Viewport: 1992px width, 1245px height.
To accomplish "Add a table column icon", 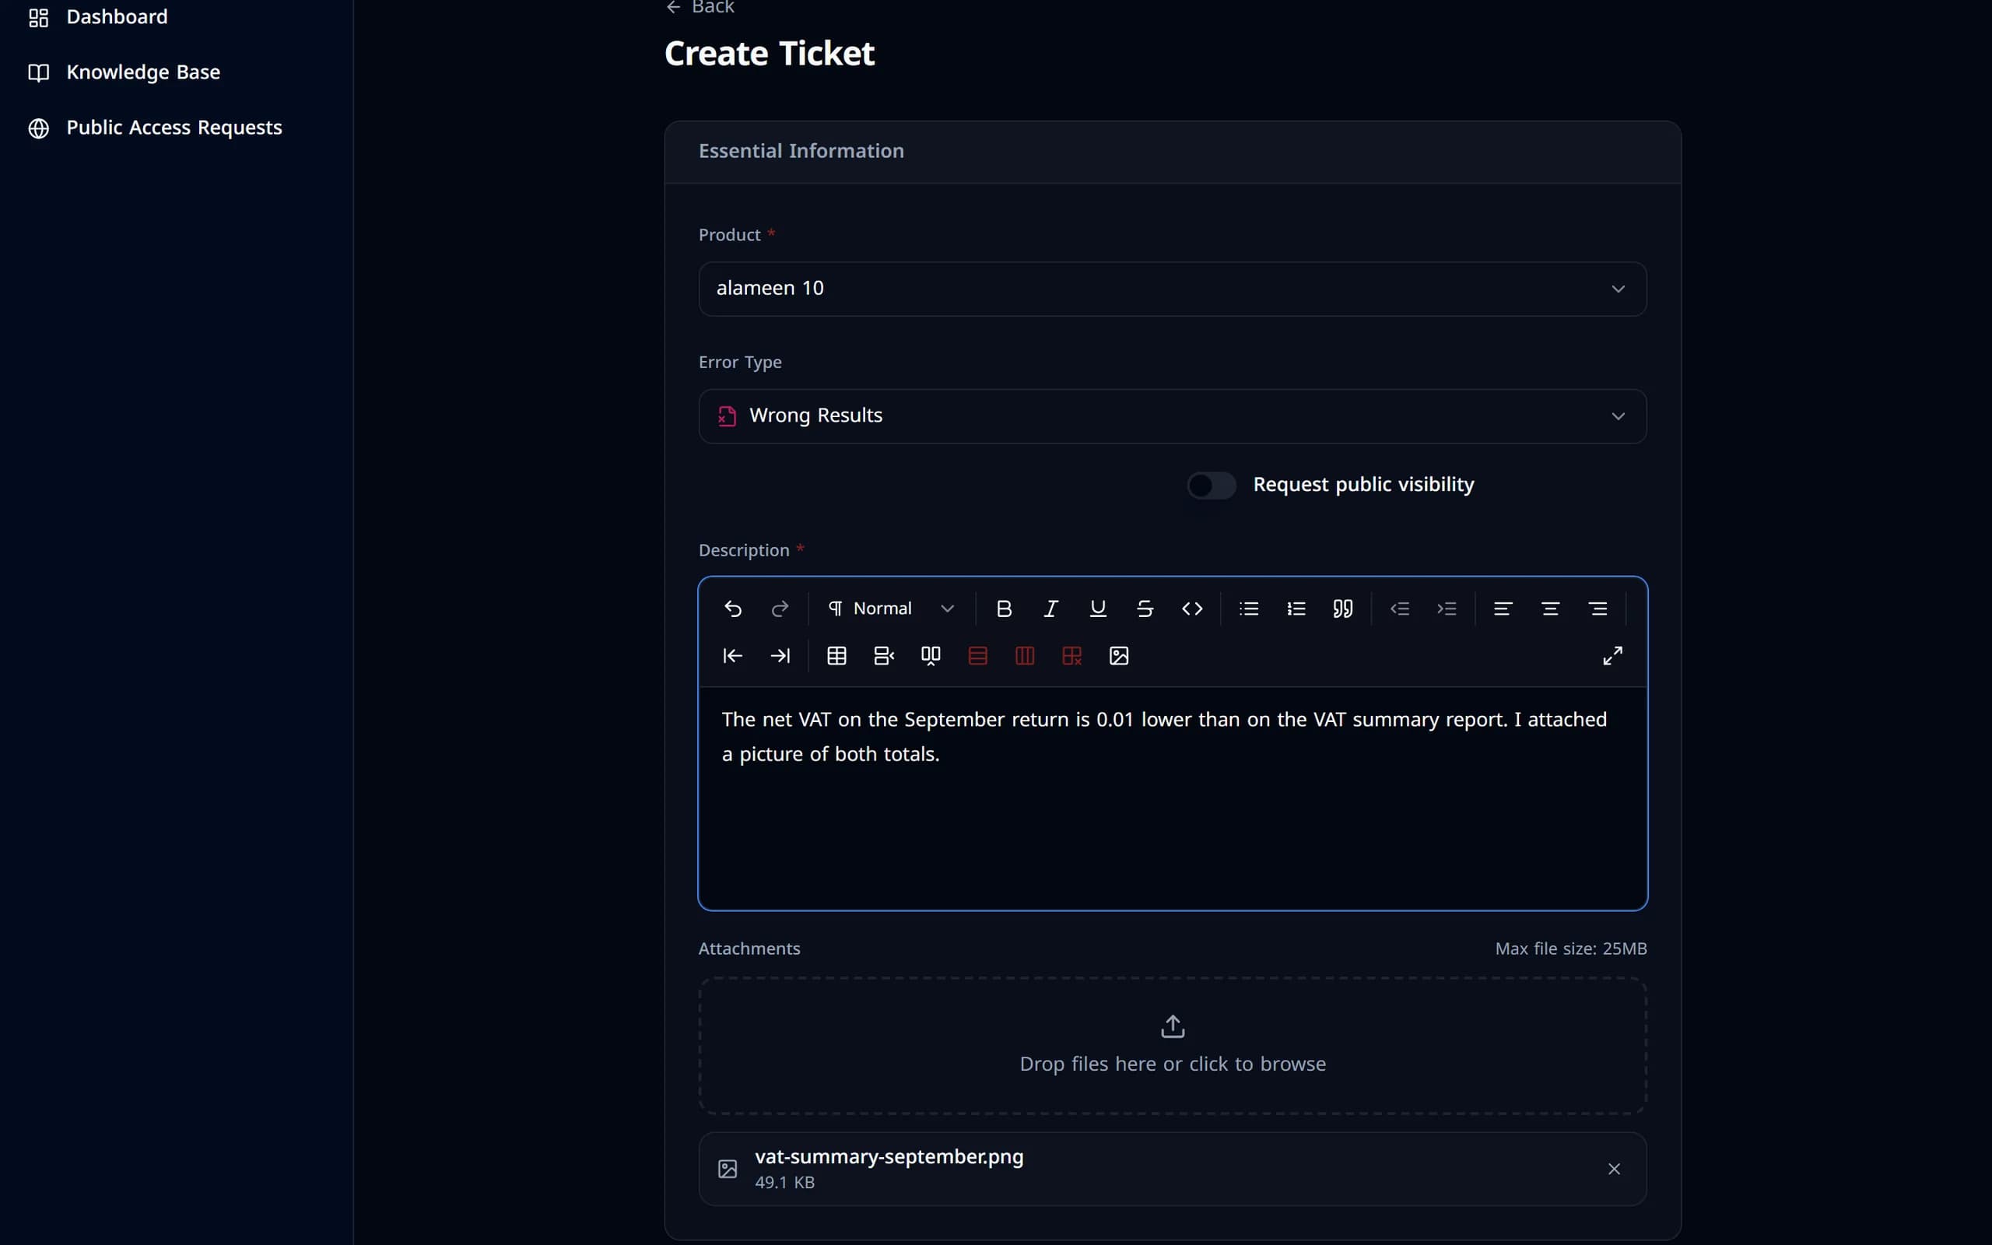I will [x=930, y=655].
